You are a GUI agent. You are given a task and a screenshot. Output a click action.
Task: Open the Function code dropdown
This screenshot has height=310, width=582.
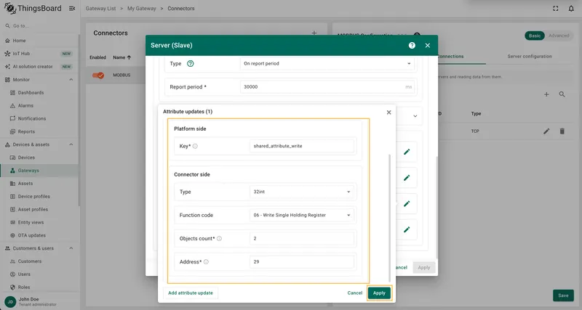[x=302, y=215]
